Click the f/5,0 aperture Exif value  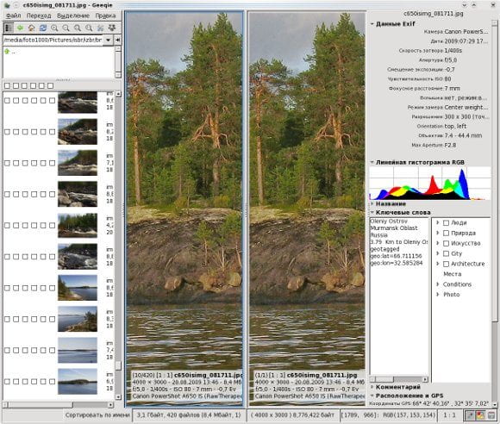[451, 60]
